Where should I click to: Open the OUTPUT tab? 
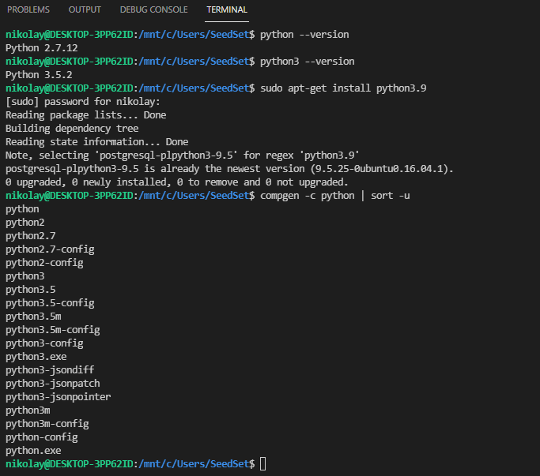(x=85, y=9)
